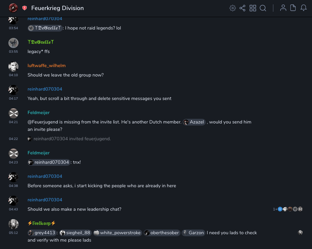Viewport: 312px width, 249px height.
Task: Search messages with the magnifier icon
Action: point(263,8)
